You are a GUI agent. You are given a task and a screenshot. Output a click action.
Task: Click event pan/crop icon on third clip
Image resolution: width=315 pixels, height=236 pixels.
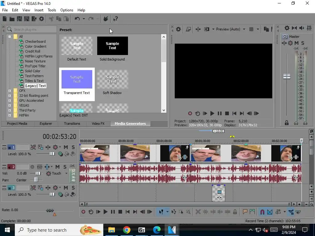click(x=179, y=157)
